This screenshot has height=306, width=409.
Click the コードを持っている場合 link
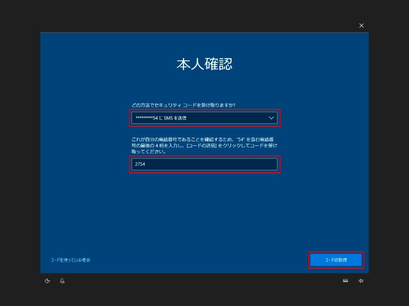click(x=71, y=260)
